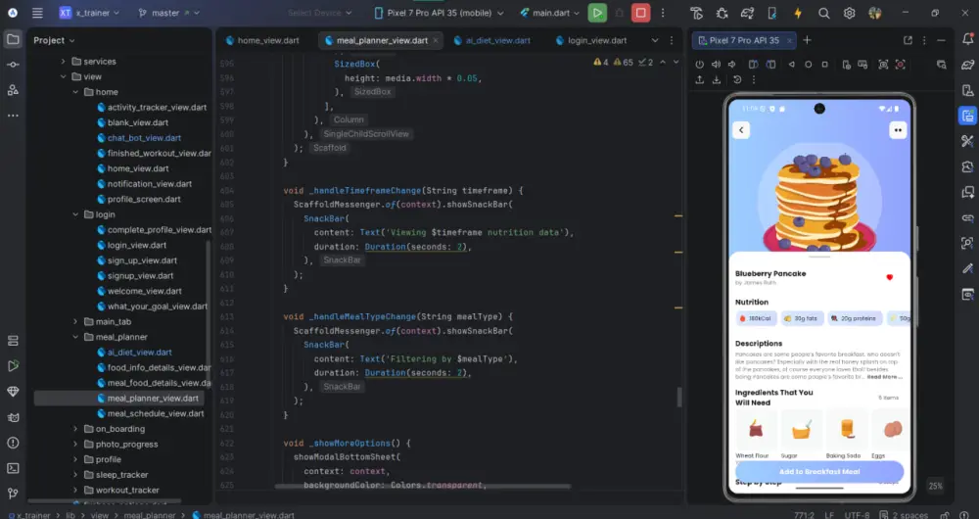The height and width of the screenshot is (519, 979).
Task: Tap the 180kCal nutrition chip
Action: coord(757,318)
